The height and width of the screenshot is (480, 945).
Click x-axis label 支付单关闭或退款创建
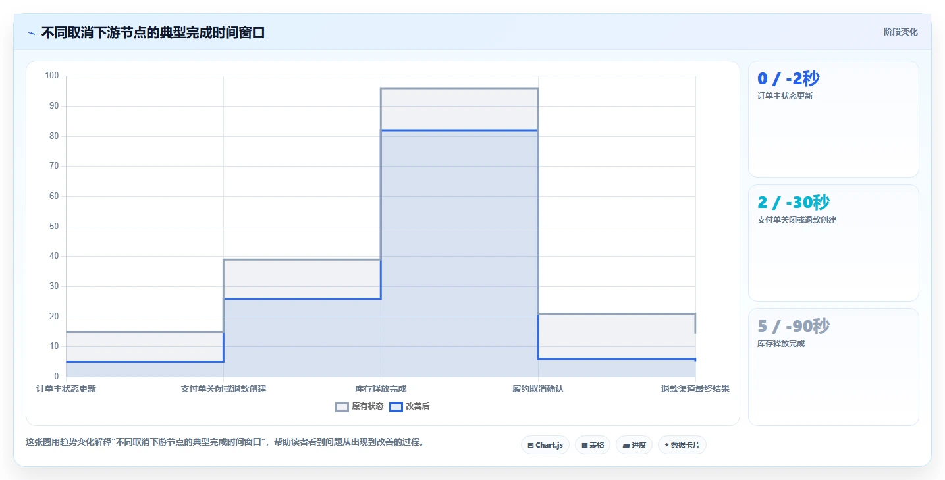pyautogui.click(x=223, y=388)
